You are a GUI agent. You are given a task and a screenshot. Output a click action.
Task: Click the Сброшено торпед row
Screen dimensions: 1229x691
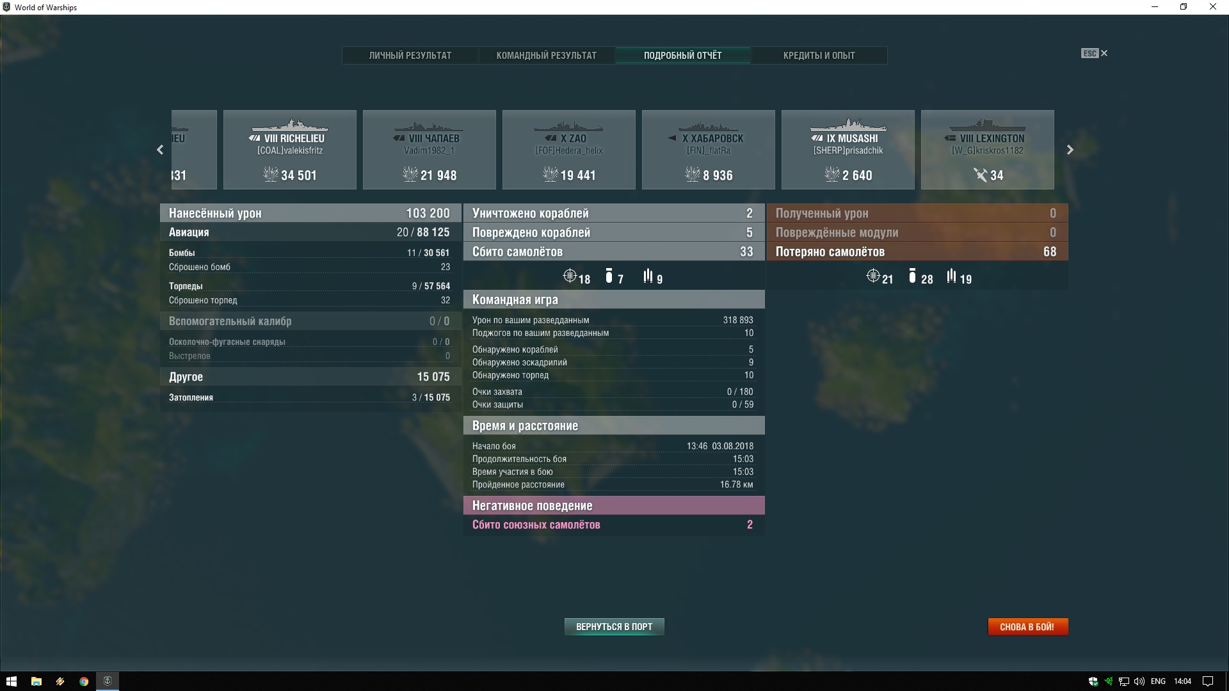pos(310,300)
